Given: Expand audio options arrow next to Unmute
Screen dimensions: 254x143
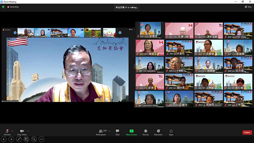Looking at the screenshot, I should pos(12,131).
